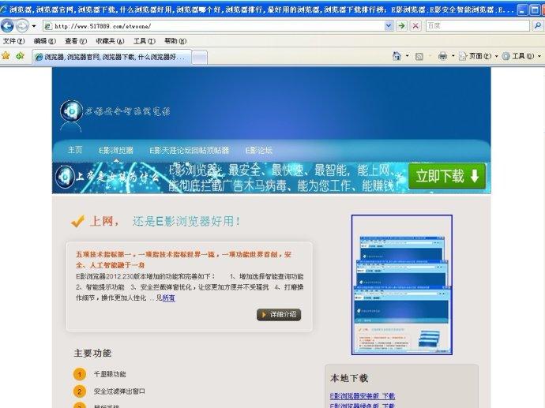Click the green 立即下载 button

point(446,177)
